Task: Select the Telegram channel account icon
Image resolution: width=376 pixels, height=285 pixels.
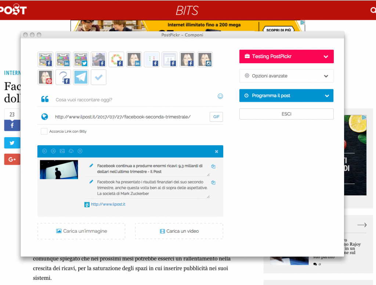Action: (x=81, y=77)
